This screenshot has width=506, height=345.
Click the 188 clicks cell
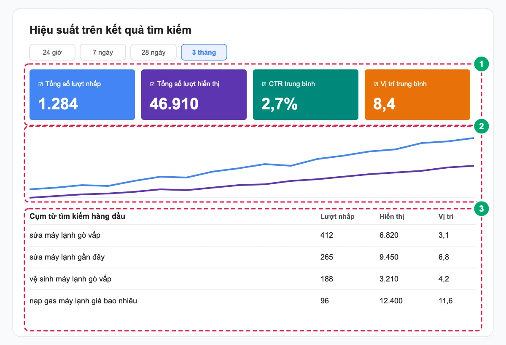[327, 279]
